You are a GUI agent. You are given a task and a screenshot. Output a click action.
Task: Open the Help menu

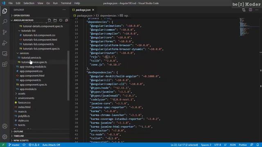[77, 3]
